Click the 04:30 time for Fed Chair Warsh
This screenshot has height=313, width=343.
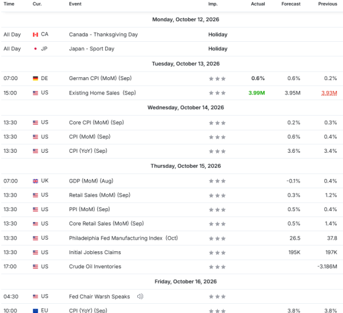pos(11,296)
